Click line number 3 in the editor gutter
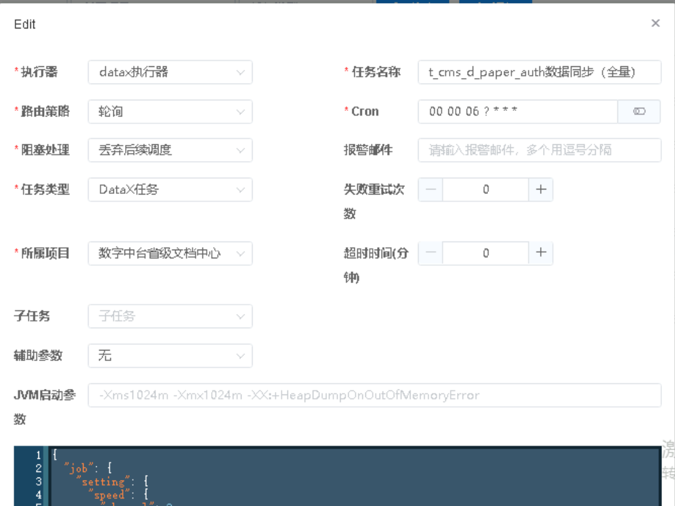675x506 pixels. (38, 481)
